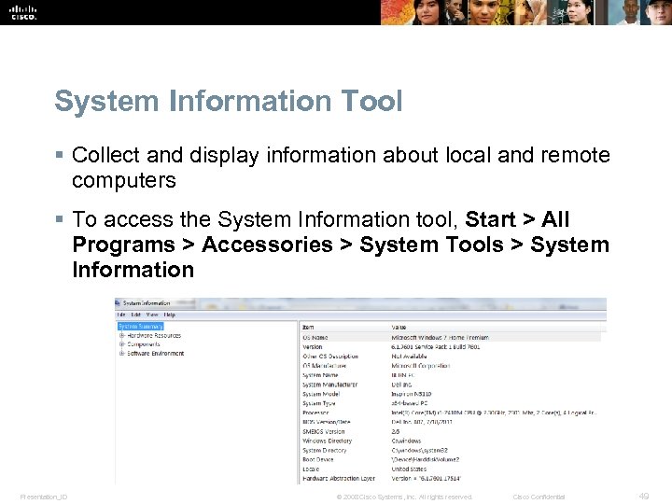Select the Components tree label
The width and height of the screenshot is (672, 504).
click(x=144, y=344)
